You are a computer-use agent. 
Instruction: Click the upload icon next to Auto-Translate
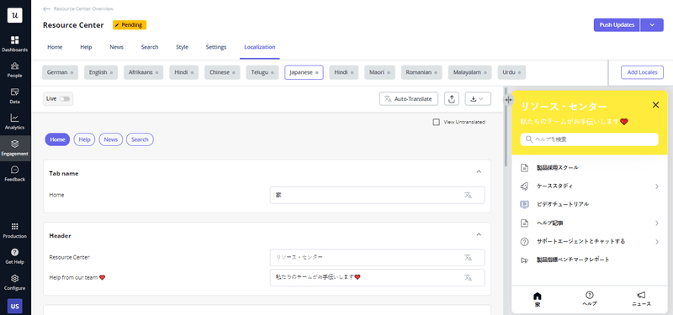click(452, 98)
